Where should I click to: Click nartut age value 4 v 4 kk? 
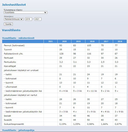pos(105,112)
